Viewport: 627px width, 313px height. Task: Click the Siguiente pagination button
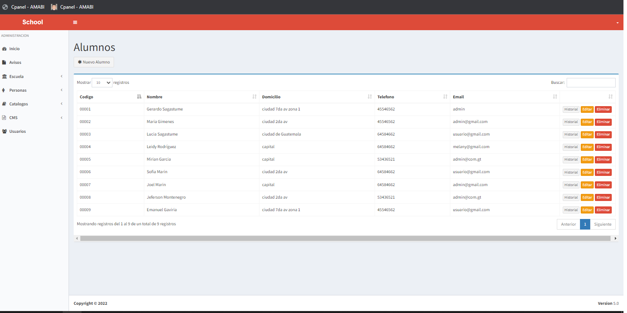603,224
